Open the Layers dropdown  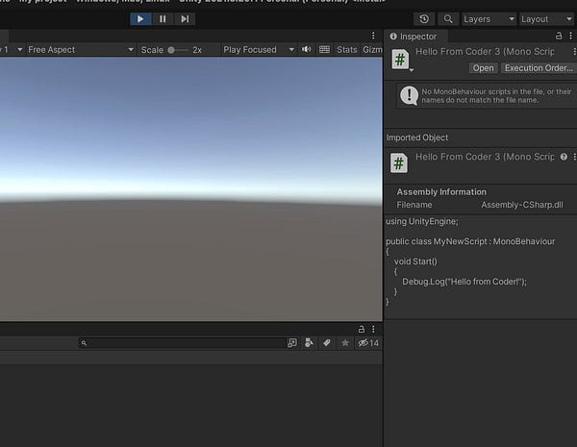489,19
